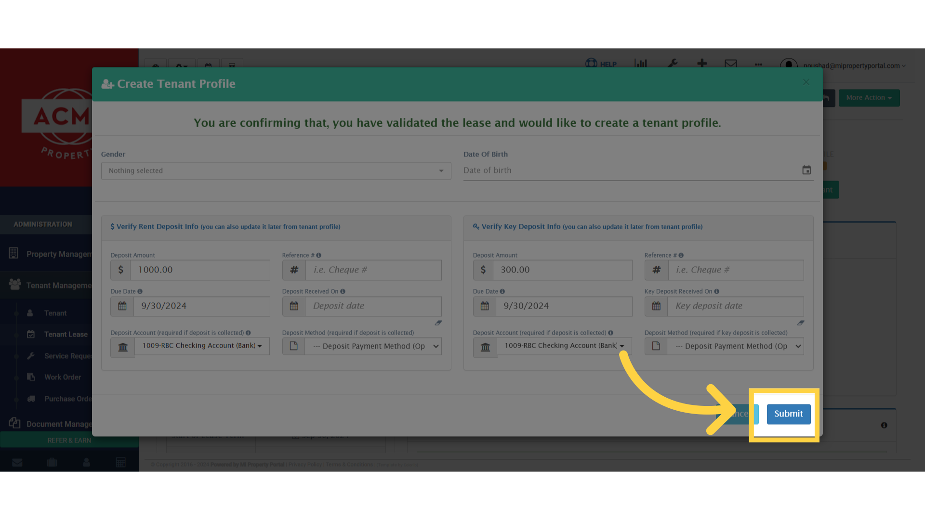Open the More Action dropdown button
Screen dimensions: 925x520
point(869,98)
